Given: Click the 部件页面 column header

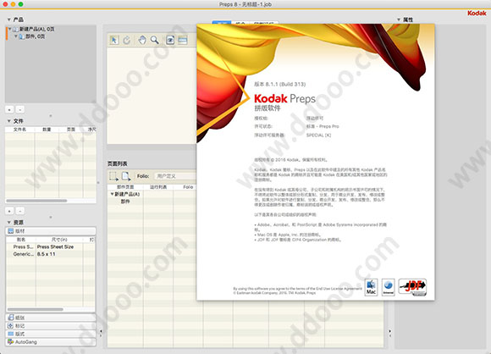Looking at the screenshot, I should 125,187.
